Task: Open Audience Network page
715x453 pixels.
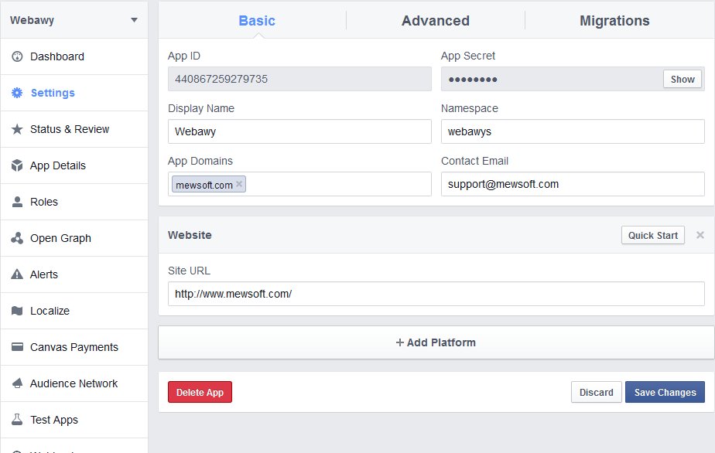Action: click(x=74, y=383)
